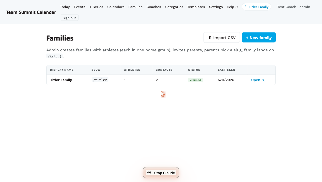Click the Families page heading

pyautogui.click(x=60, y=38)
